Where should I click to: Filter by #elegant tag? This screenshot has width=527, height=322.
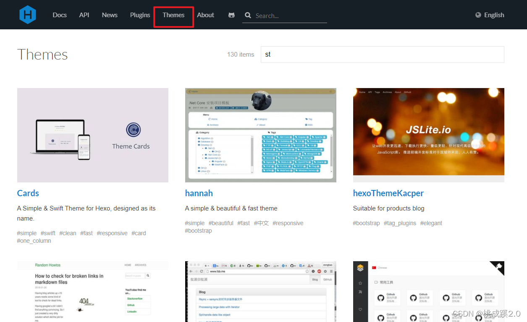click(x=431, y=223)
